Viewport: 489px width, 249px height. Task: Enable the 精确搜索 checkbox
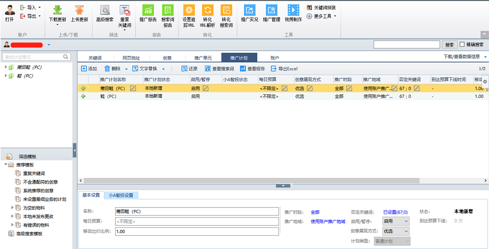tap(462, 45)
